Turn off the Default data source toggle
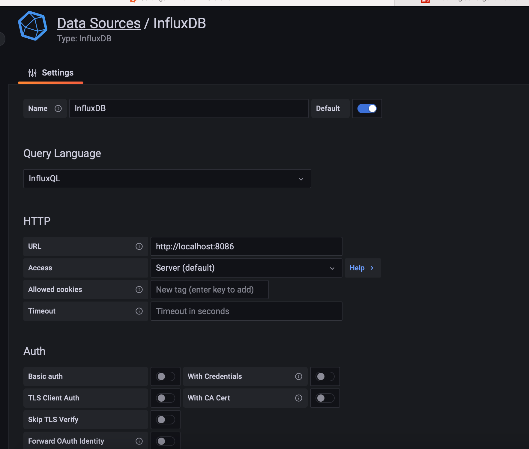 [x=367, y=109]
